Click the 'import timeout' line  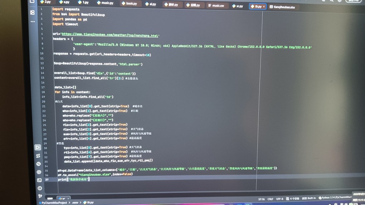(65, 24)
